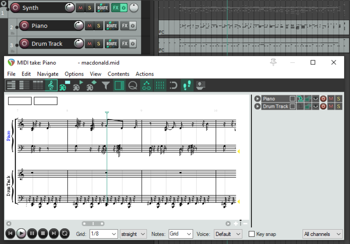Viewport: 350px width, 244px height.
Task: Switch to event list view mode
Action: click(x=38, y=85)
